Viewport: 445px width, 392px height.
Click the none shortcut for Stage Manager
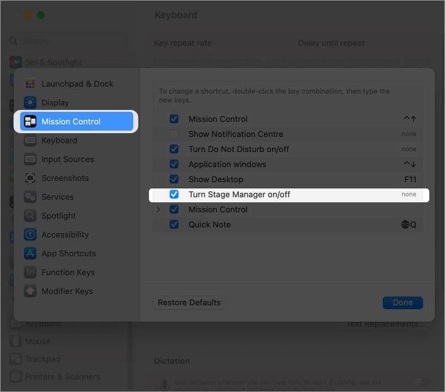tap(409, 194)
